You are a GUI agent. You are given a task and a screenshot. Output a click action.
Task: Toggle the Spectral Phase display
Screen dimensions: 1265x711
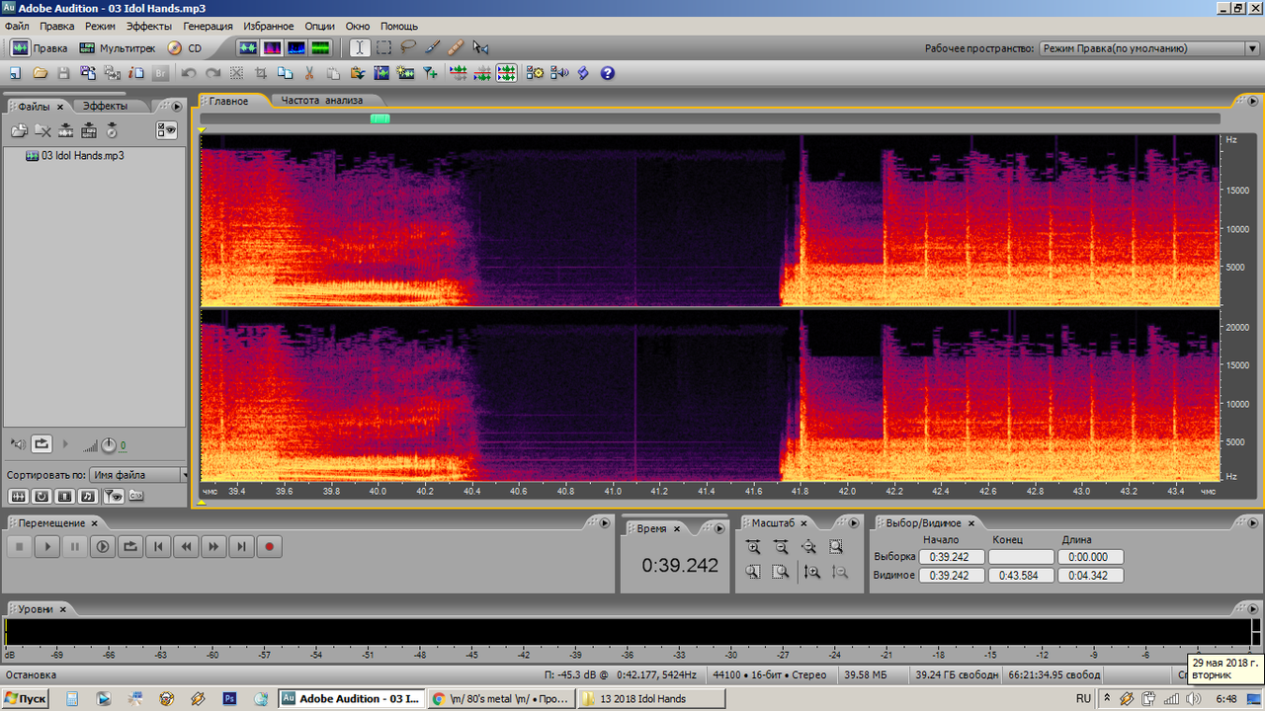319,47
